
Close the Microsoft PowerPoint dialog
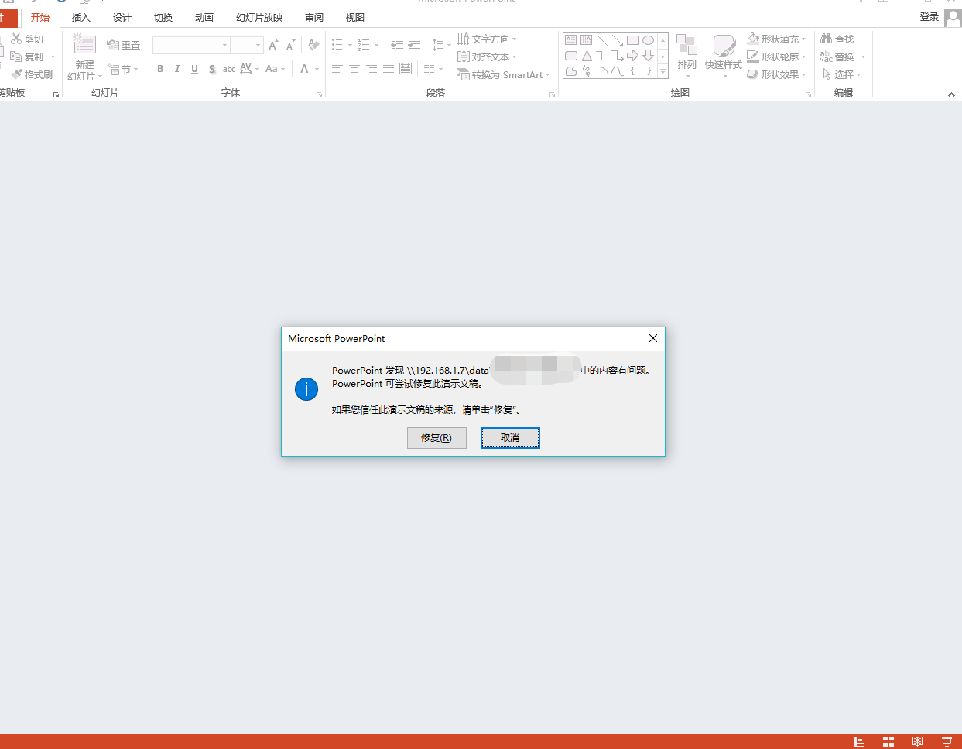(653, 338)
